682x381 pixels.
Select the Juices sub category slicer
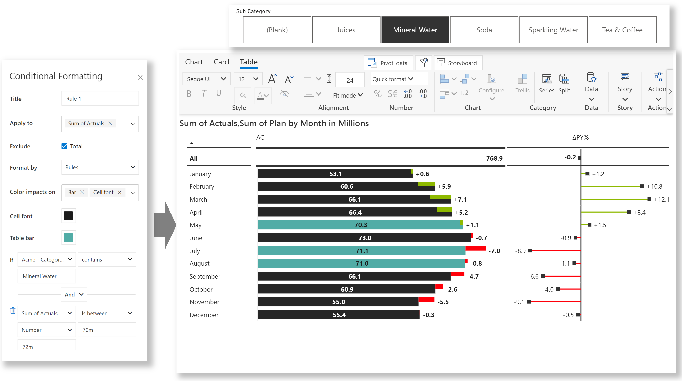pyautogui.click(x=346, y=30)
